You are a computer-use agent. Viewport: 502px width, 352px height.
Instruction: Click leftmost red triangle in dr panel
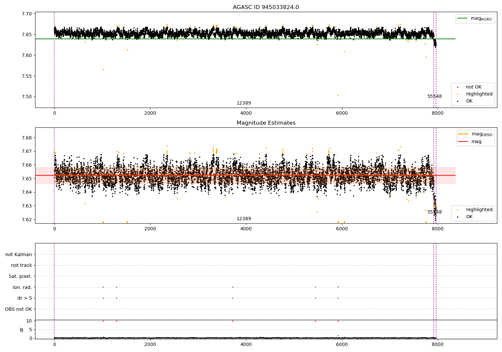(103, 321)
